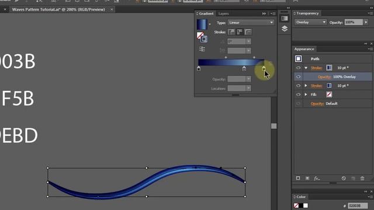Click the Gradient panel dock icon
The height and width of the screenshot is (210, 374).
point(285,19)
